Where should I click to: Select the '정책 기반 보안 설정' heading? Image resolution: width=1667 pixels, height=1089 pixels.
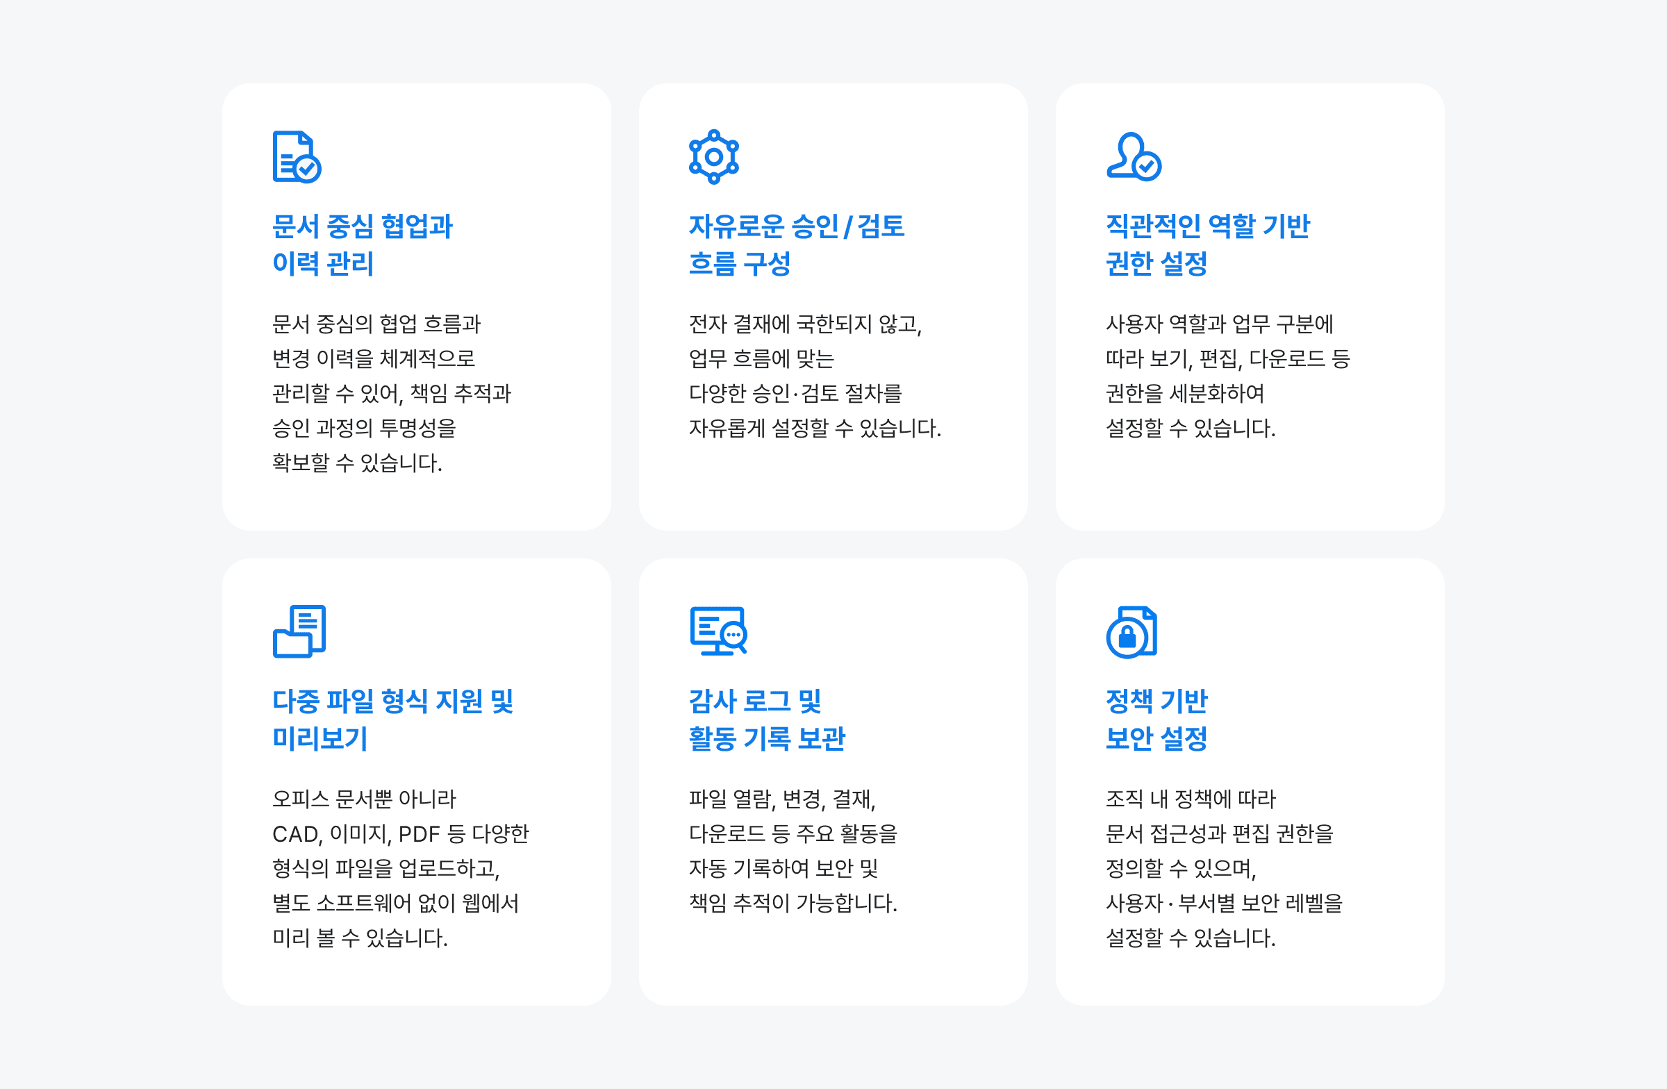pos(1156,720)
